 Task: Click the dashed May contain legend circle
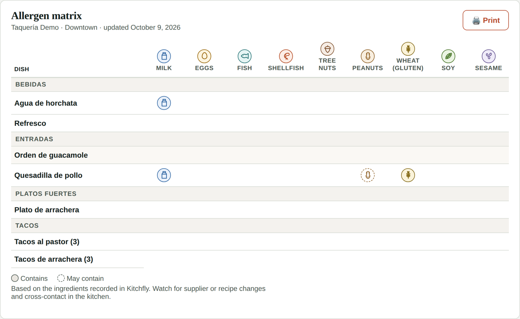point(61,279)
